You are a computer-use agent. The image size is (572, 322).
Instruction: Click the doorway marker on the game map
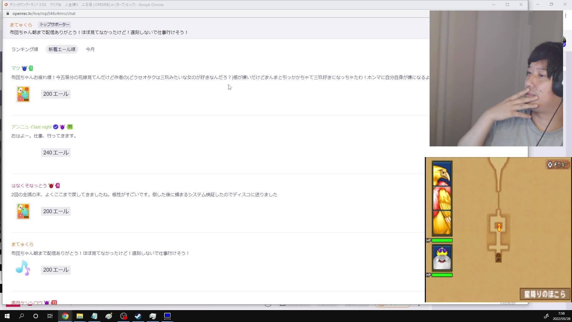pos(498,258)
